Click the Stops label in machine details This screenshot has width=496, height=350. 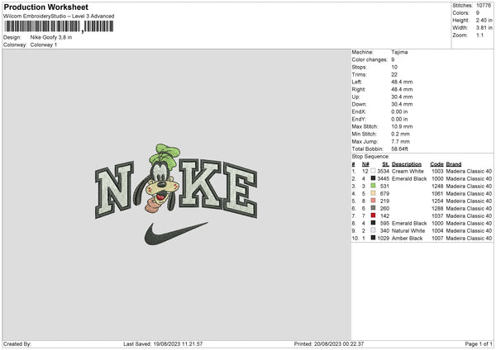click(x=360, y=67)
